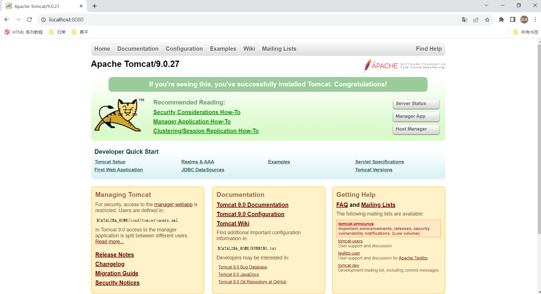Click the share page icon
541x294 pixels.
[476, 20]
